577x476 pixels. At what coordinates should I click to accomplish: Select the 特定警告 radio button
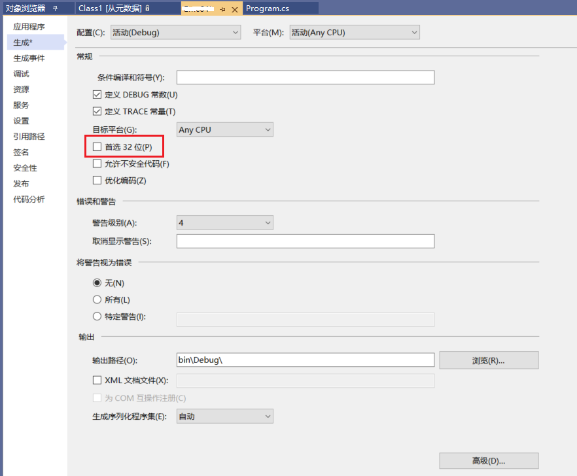point(97,316)
